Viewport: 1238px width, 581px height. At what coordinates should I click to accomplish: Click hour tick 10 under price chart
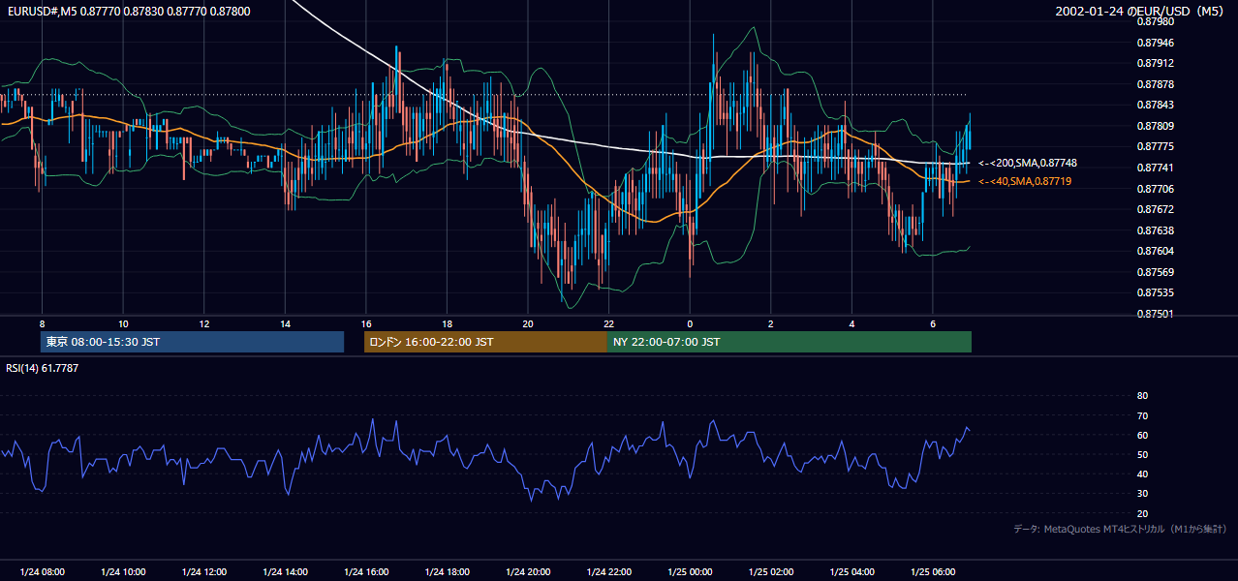tap(123, 323)
